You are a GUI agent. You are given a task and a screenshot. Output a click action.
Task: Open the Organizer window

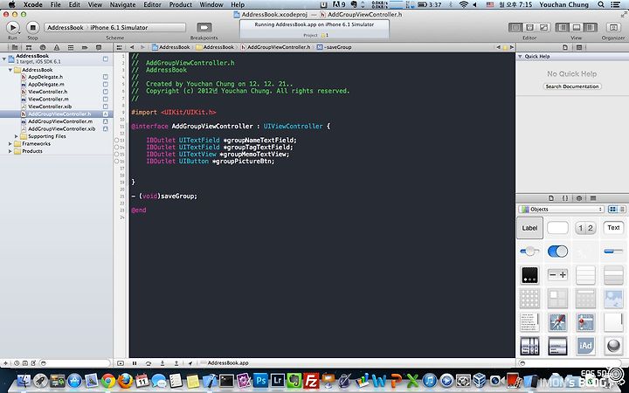[613, 27]
